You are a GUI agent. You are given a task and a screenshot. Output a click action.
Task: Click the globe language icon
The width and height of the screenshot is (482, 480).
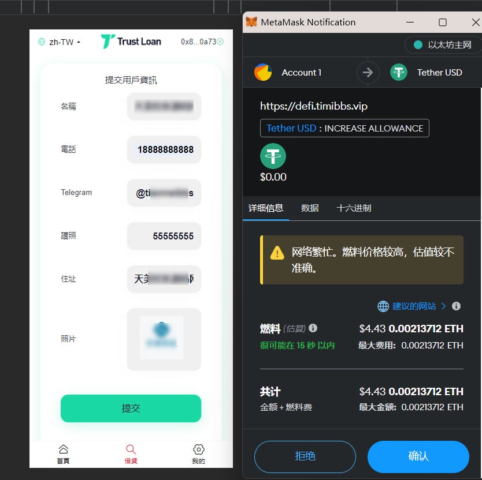tap(42, 42)
